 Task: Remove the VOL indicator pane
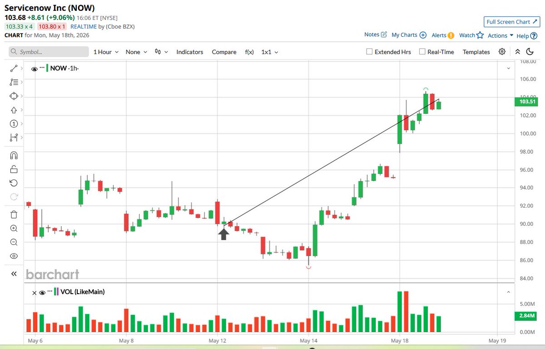click(34, 293)
